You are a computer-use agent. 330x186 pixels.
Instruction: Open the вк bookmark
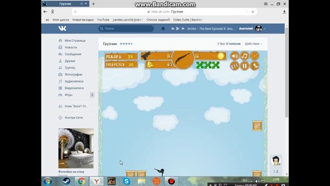tap(47, 20)
